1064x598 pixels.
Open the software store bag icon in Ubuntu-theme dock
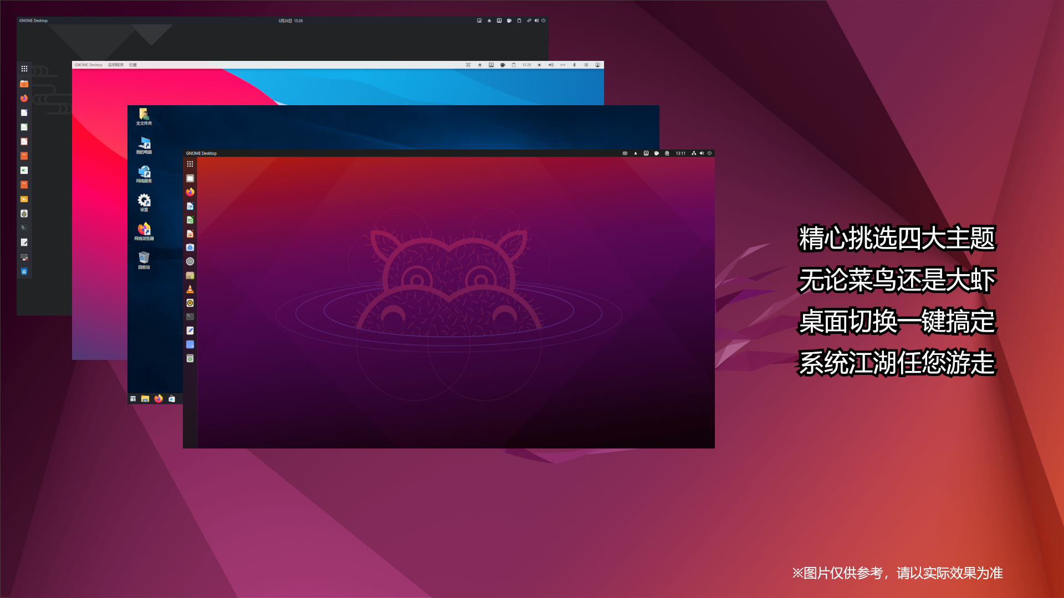[x=190, y=248]
